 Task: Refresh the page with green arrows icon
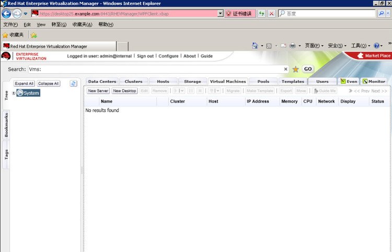(x=261, y=14)
